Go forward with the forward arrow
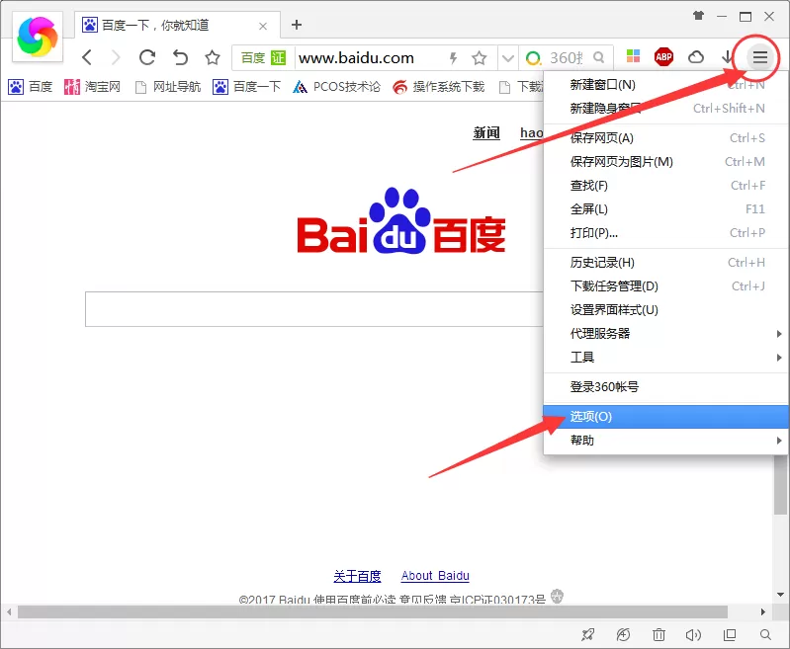The height and width of the screenshot is (649, 790). click(116, 57)
